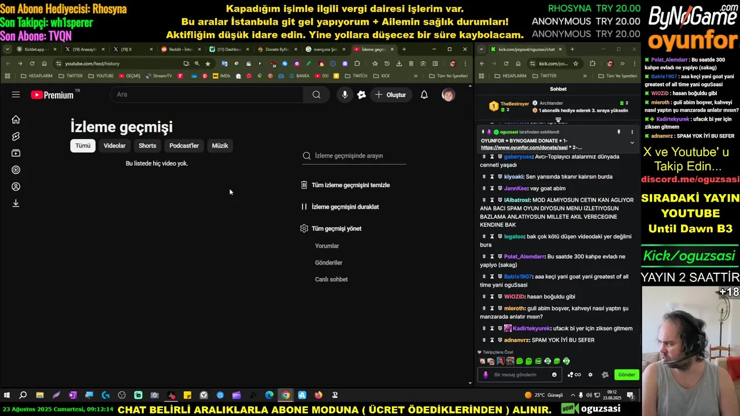Open YouTube account avatar menu
Screen dimensions: 740x416
click(448, 95)
